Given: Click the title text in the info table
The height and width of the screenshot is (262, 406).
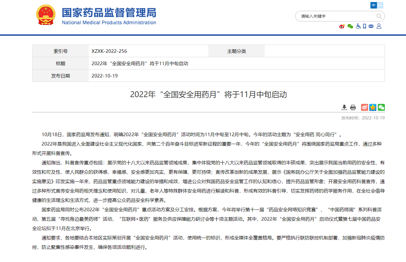Looking at the screenshot, I should [140, 63].
